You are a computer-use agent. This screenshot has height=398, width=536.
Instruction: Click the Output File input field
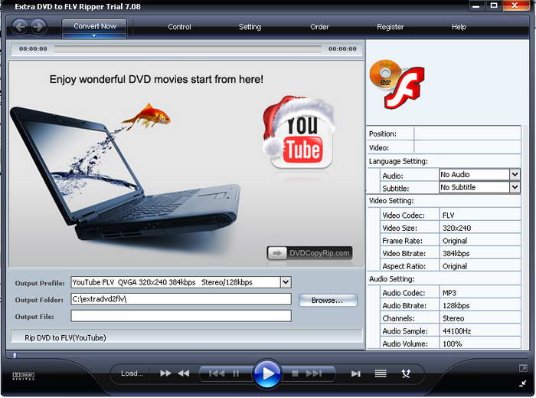(181, 316)
